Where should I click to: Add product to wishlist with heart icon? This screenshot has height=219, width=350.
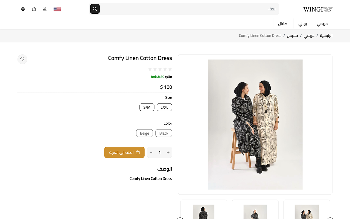pyautogui.click(x=22, y=59)
